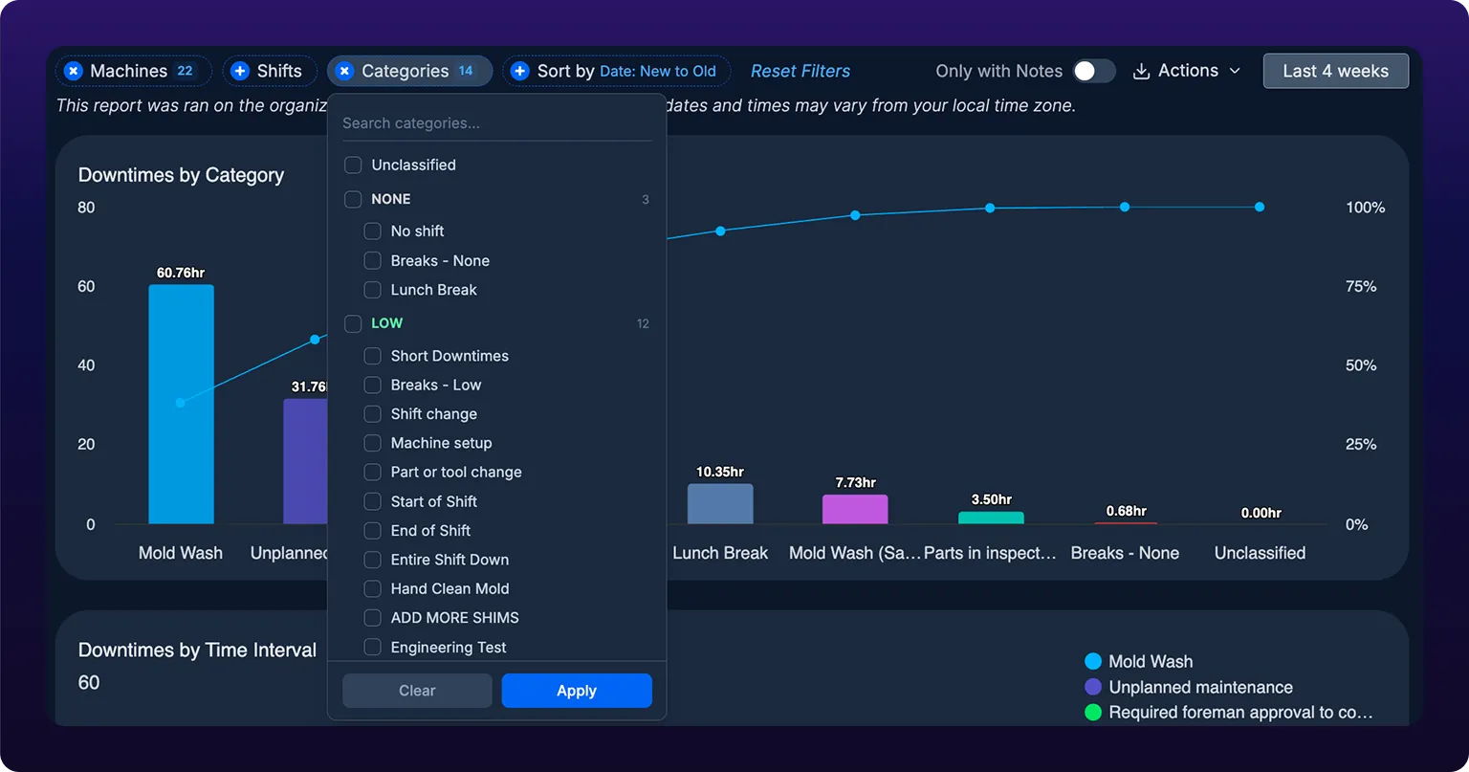This screenshot has height=772, width=1469.
Task: Tick the Machine setup checkbox
Action: click(373, 443)
